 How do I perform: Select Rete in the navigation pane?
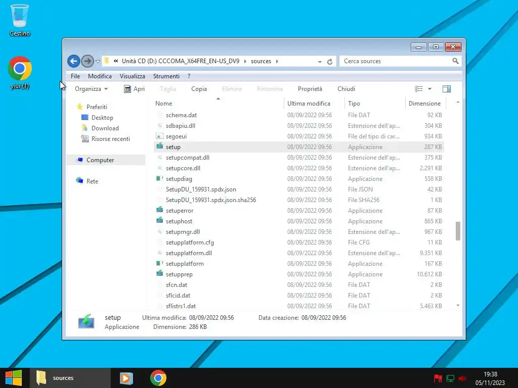pos(92,181)
